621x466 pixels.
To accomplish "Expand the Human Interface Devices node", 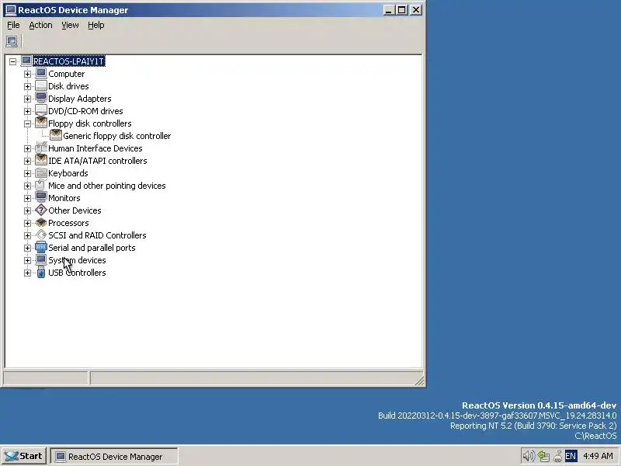I will coord(27,148).
